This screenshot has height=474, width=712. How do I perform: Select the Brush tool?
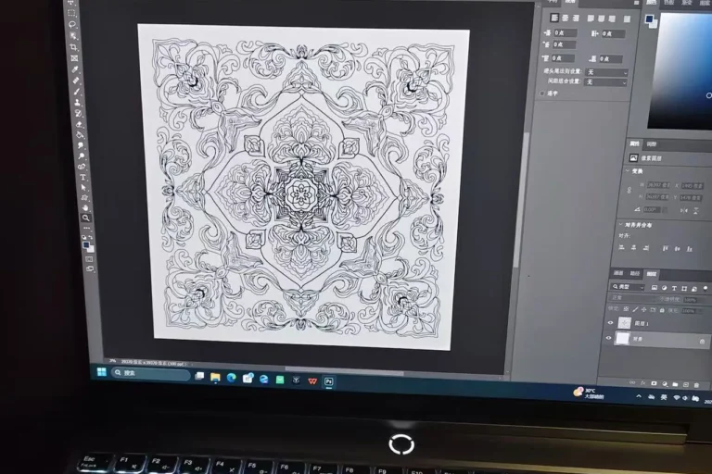[77, 92]
